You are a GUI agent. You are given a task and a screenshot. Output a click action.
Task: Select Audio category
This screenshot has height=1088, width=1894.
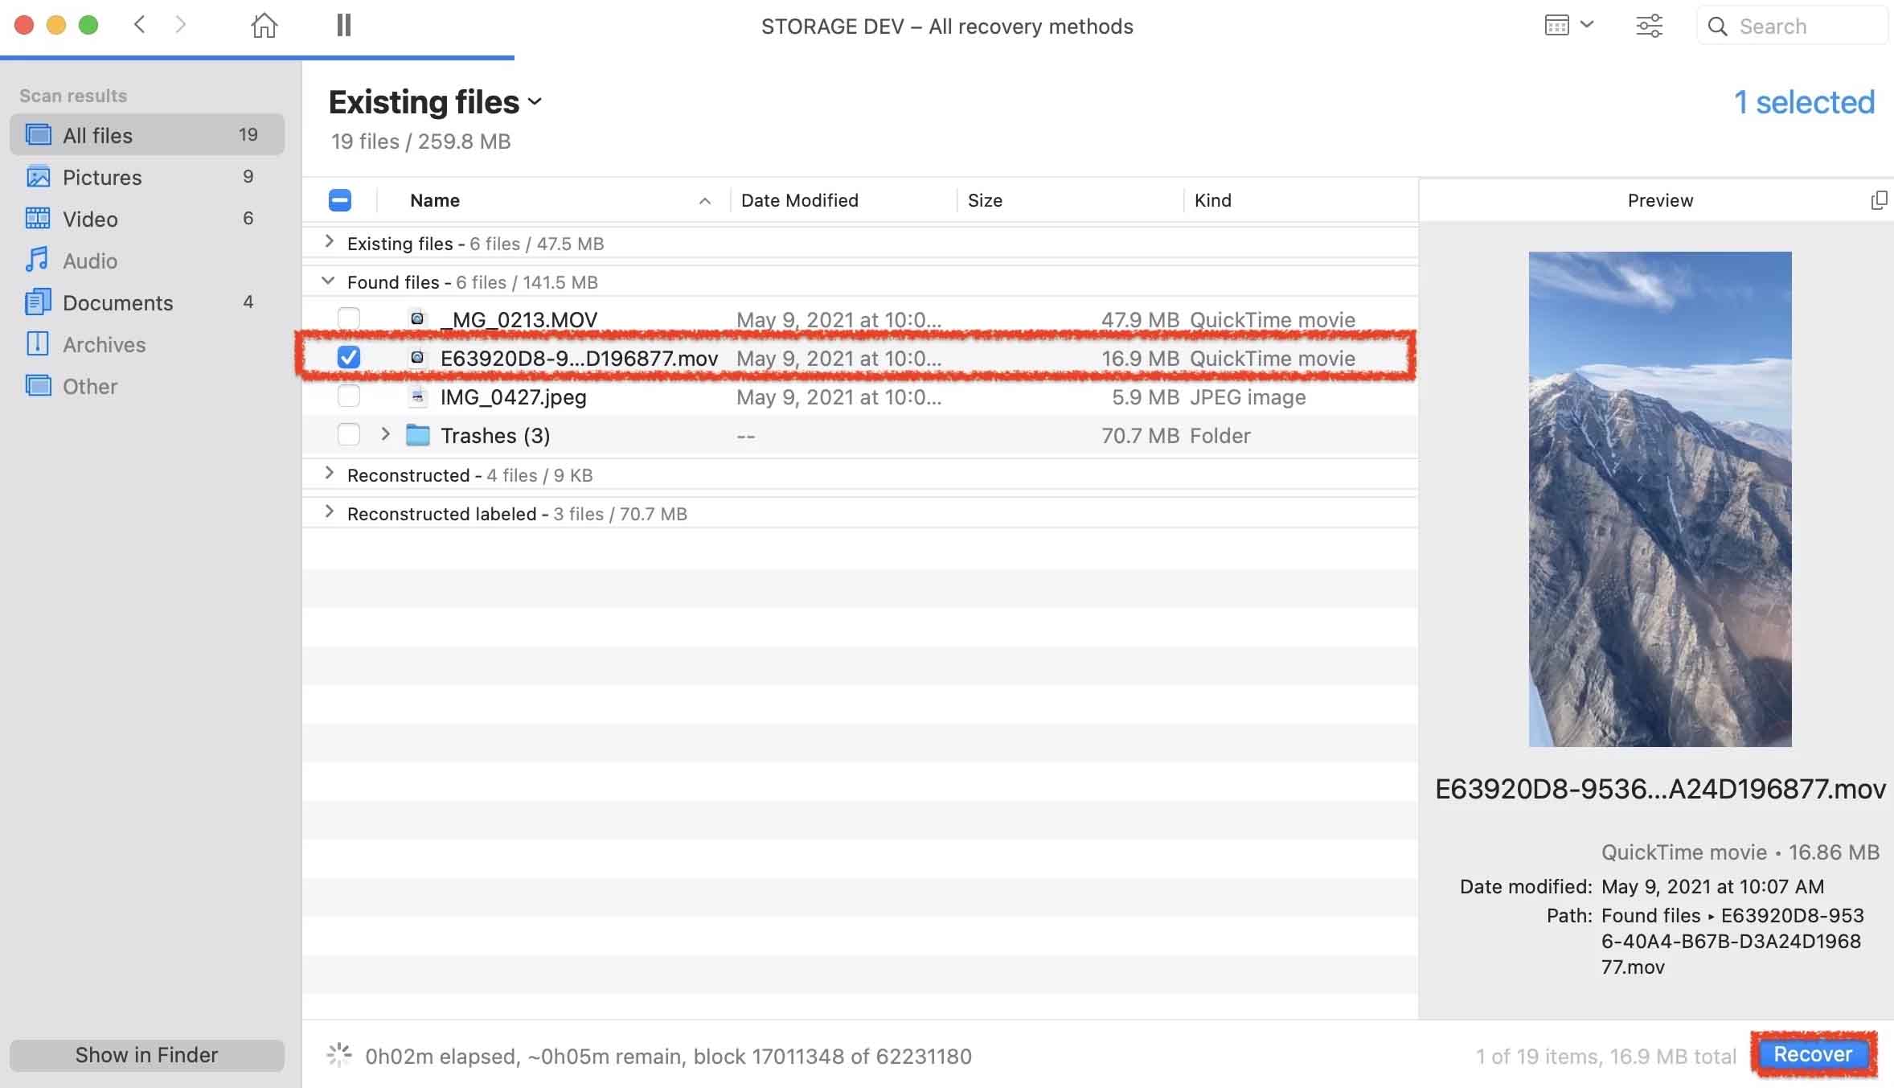pyautogui.click(x=147, y=261)
